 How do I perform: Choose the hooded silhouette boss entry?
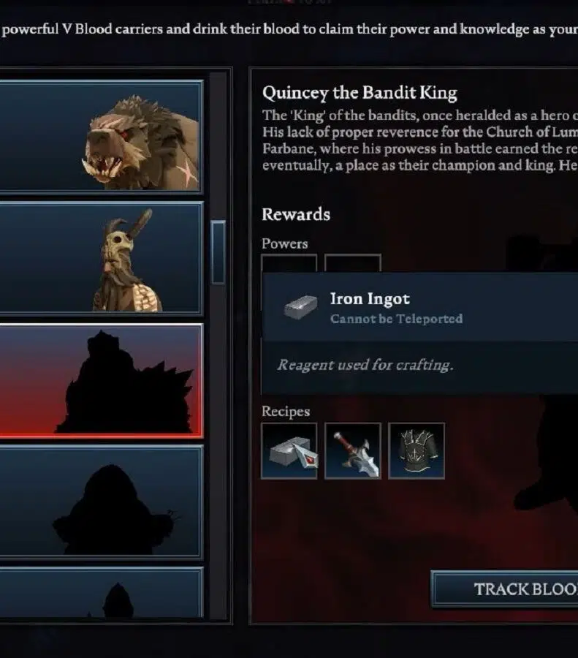point(101,502)
